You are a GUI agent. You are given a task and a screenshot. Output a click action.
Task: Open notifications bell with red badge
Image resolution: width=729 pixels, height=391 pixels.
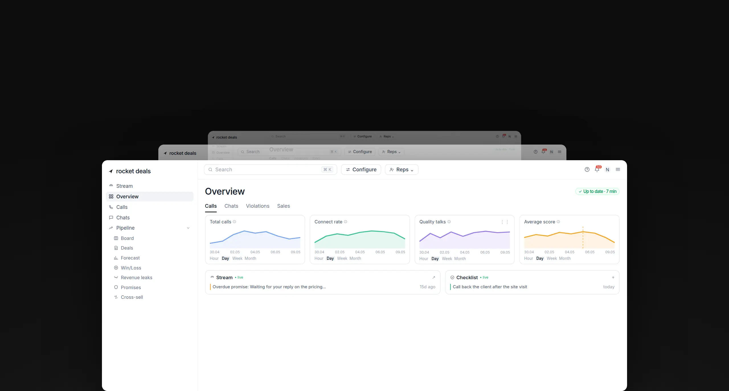pos(597,169)
